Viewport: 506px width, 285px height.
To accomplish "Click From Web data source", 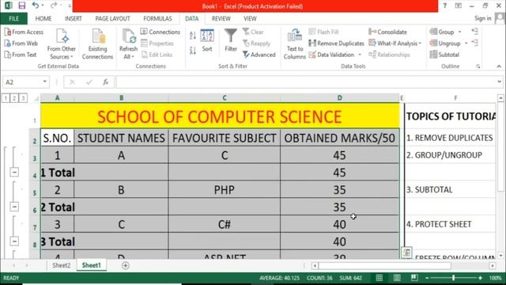I will tap(21, 44).
